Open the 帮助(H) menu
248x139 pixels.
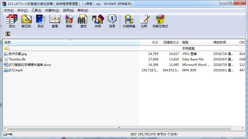click(83, 10)
